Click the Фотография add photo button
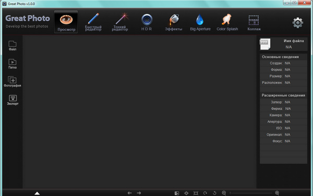The height and width of the screenshot is (196, 313). (13, 82)
